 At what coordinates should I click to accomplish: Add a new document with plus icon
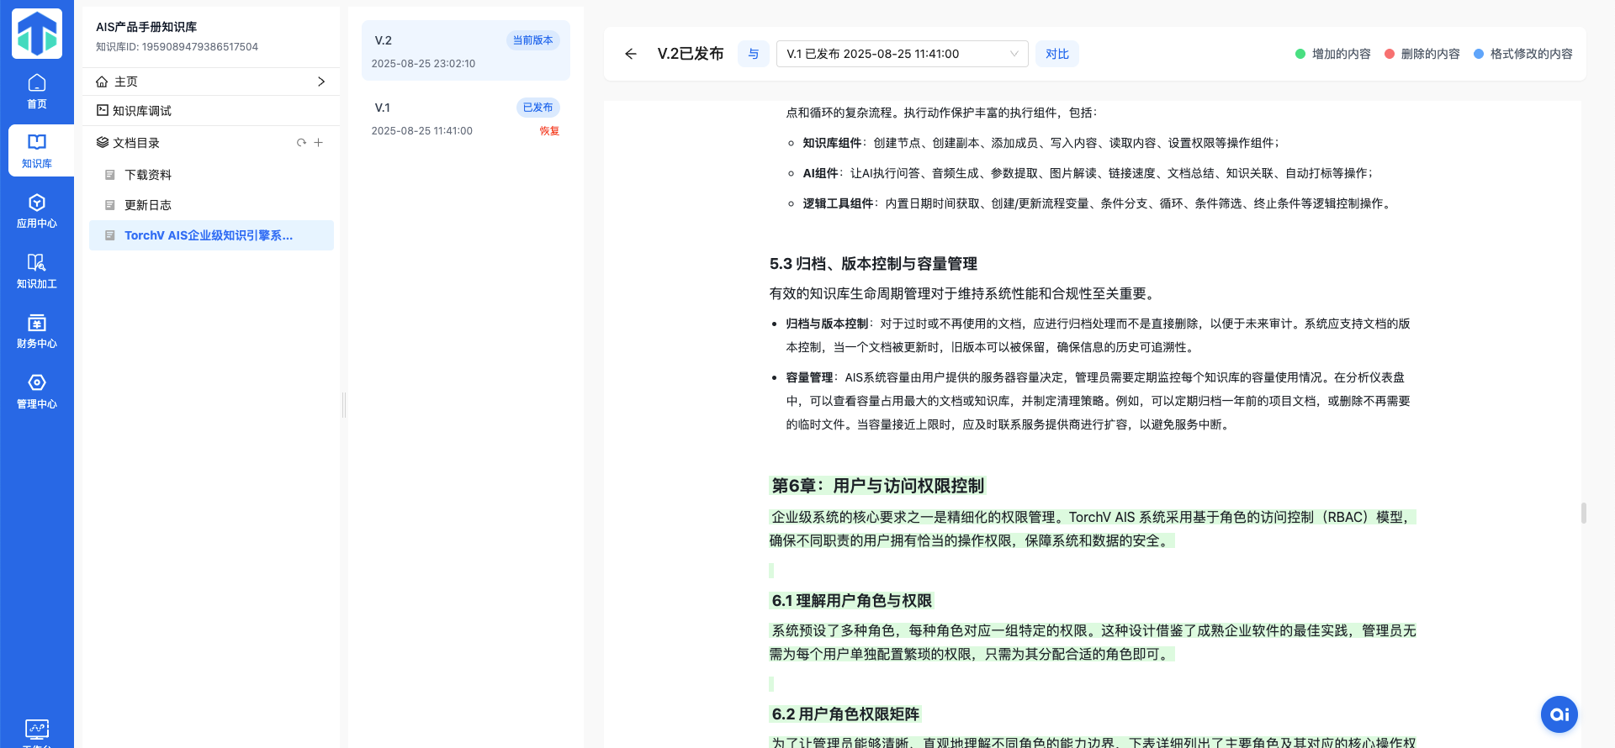(319, 143)
